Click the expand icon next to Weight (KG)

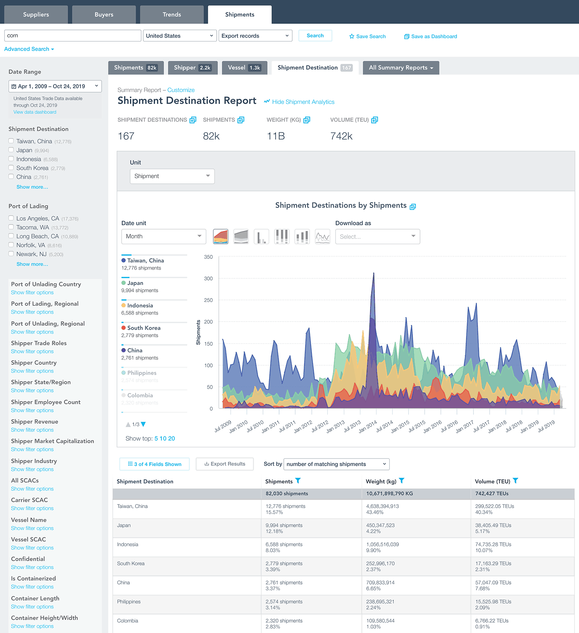306,120
